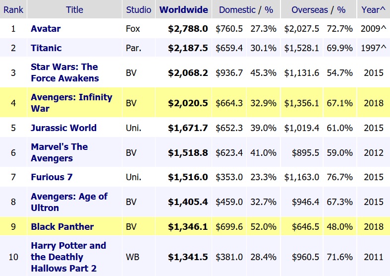Click the Black Panther title
Viewport: 390px width, 276px height.
pyautogui.click(x=62, y=226)
